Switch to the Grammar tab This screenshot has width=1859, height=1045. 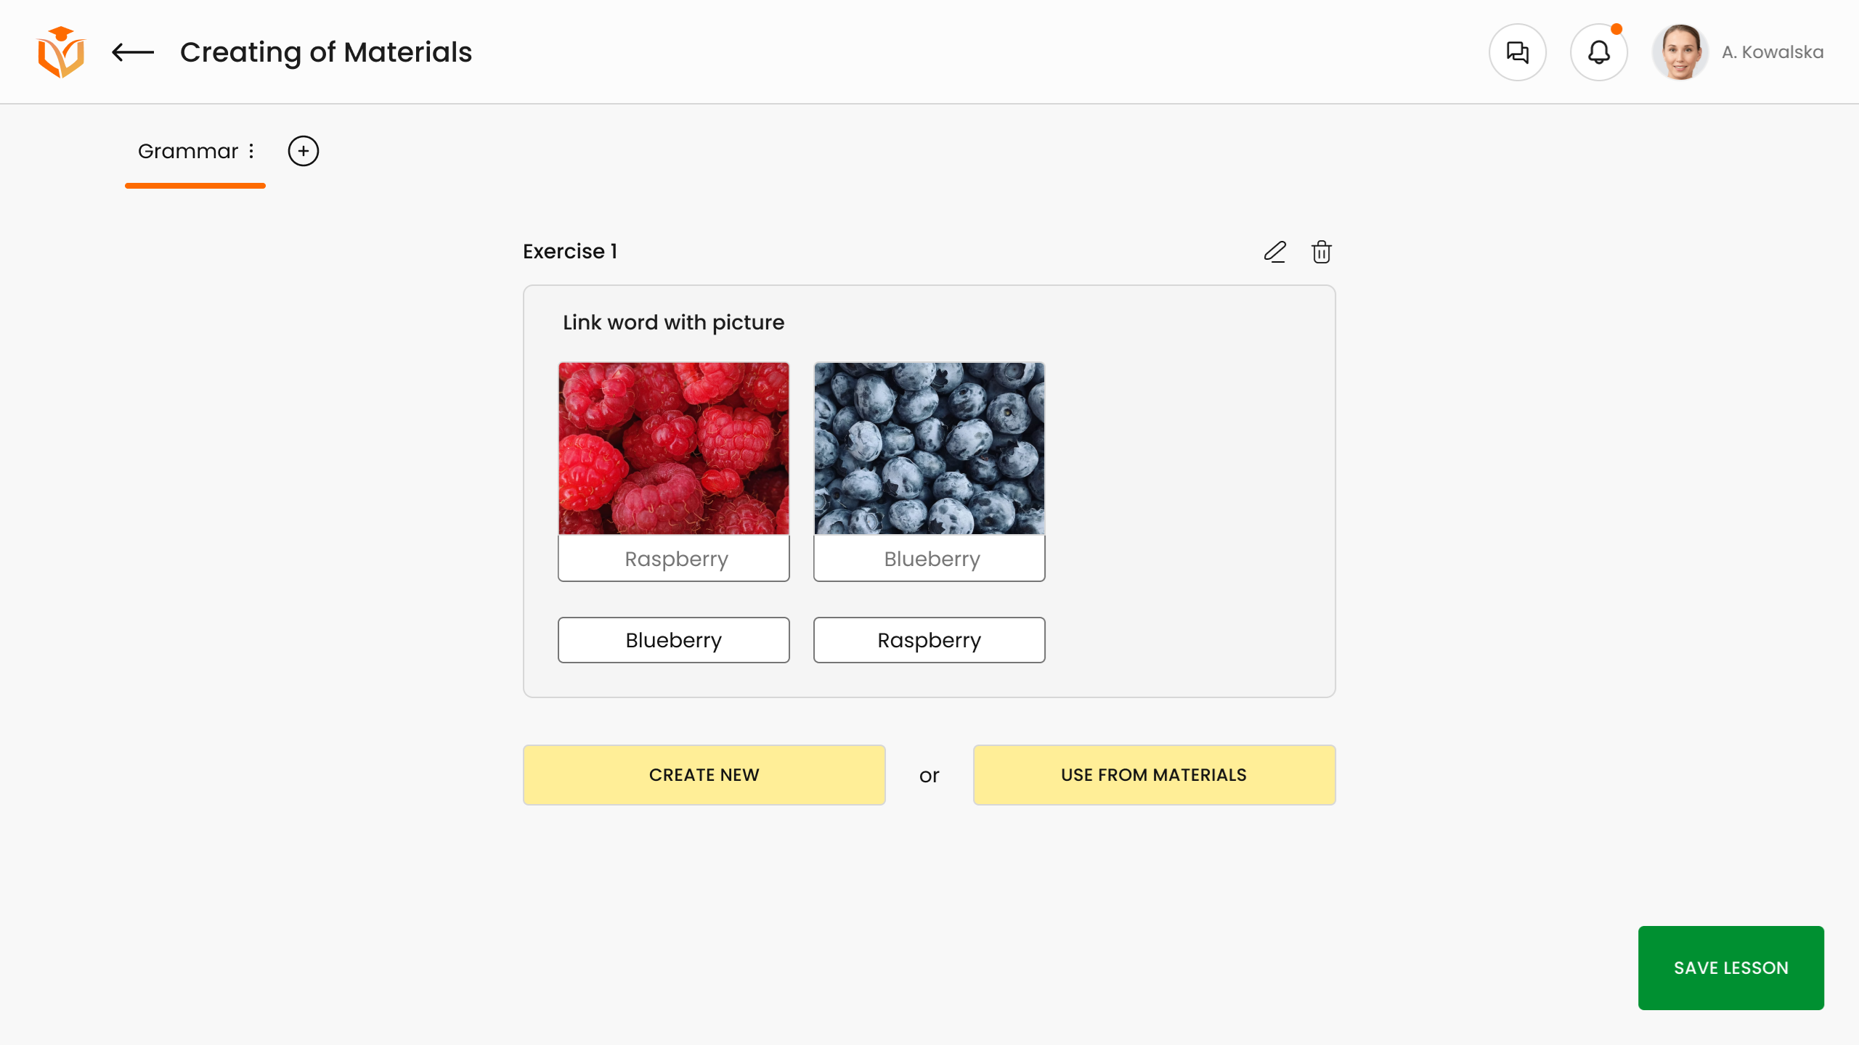point(188,151)
